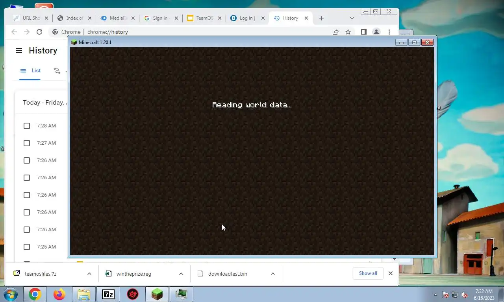The image size is (504, 302).
Task: Expand options for wintheprize.reg download
Action: coord(181,274)
